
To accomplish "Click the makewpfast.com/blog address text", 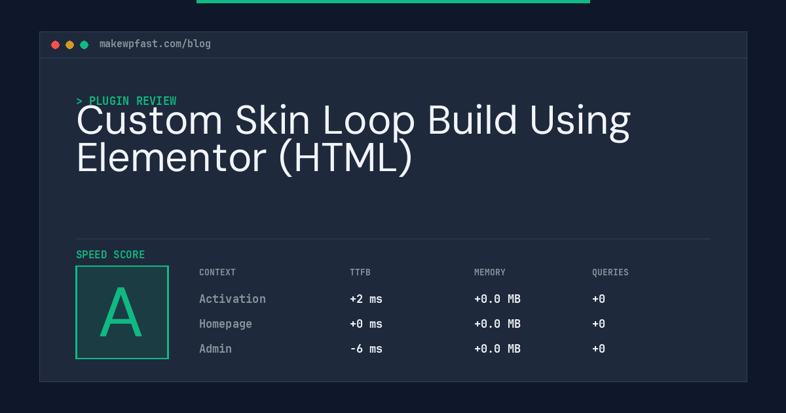I will [x=155, y=44].
